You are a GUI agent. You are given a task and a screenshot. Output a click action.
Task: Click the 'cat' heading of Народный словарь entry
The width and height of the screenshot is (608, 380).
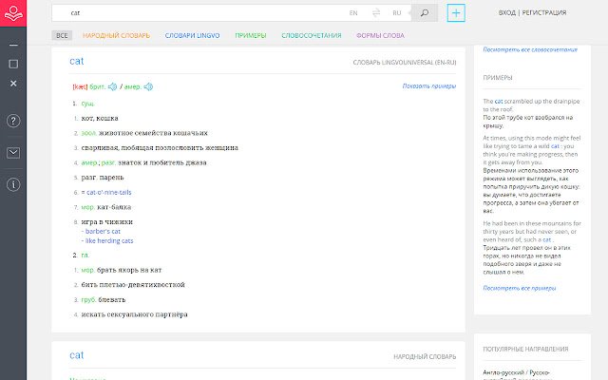(76, 355)
